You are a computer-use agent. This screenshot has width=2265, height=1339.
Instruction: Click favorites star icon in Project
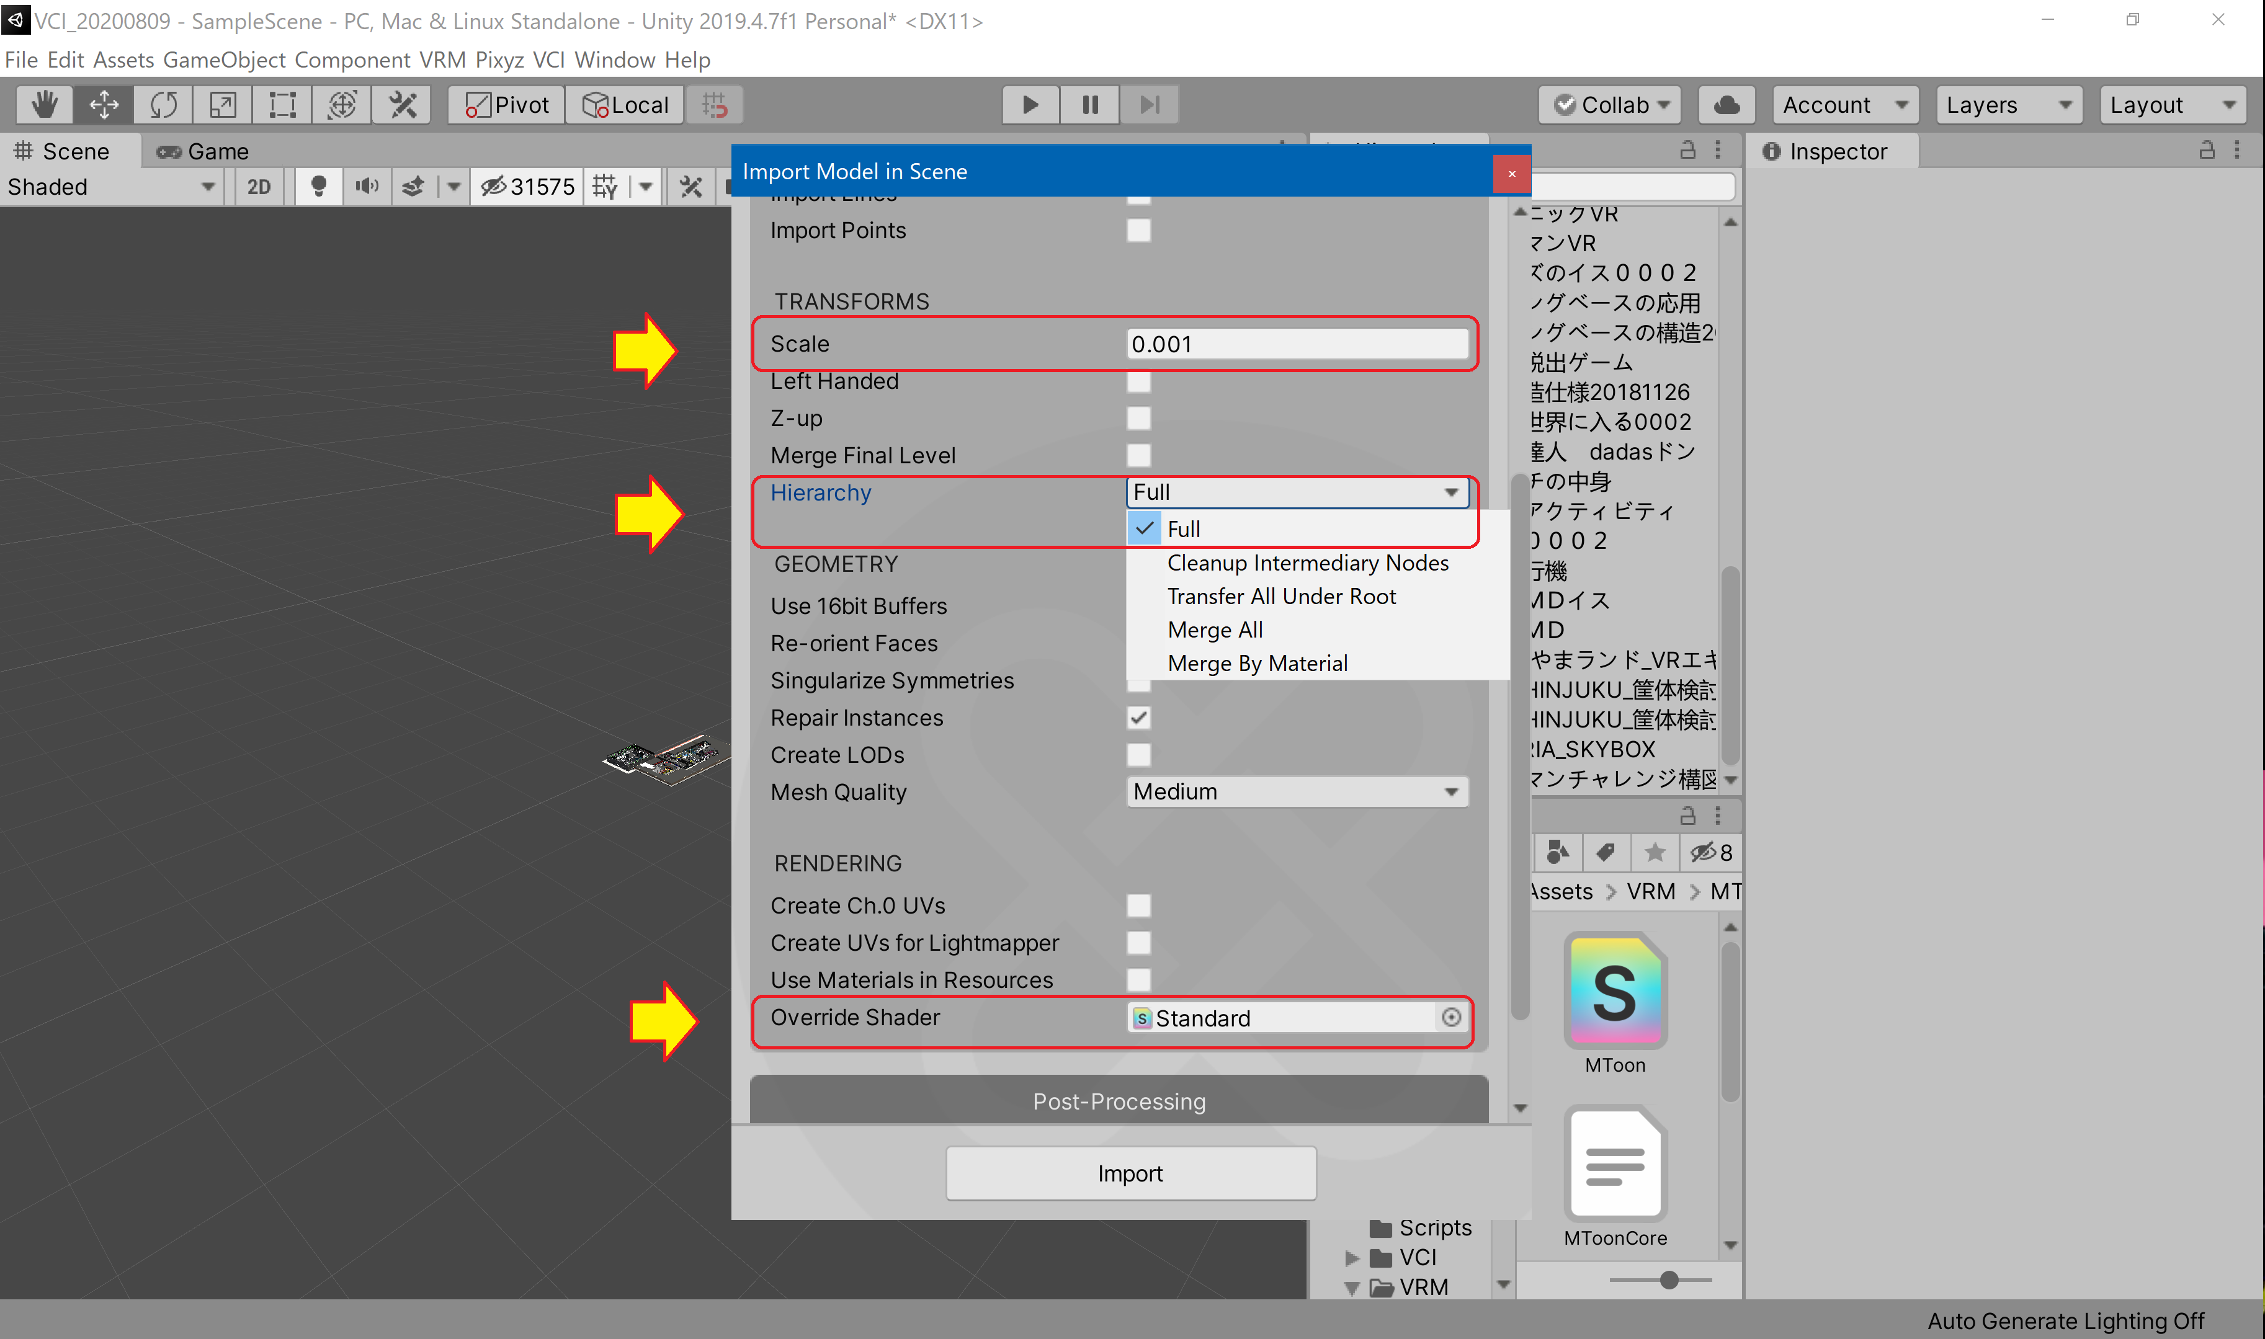pyautogui.click(x=1655, y=852)
